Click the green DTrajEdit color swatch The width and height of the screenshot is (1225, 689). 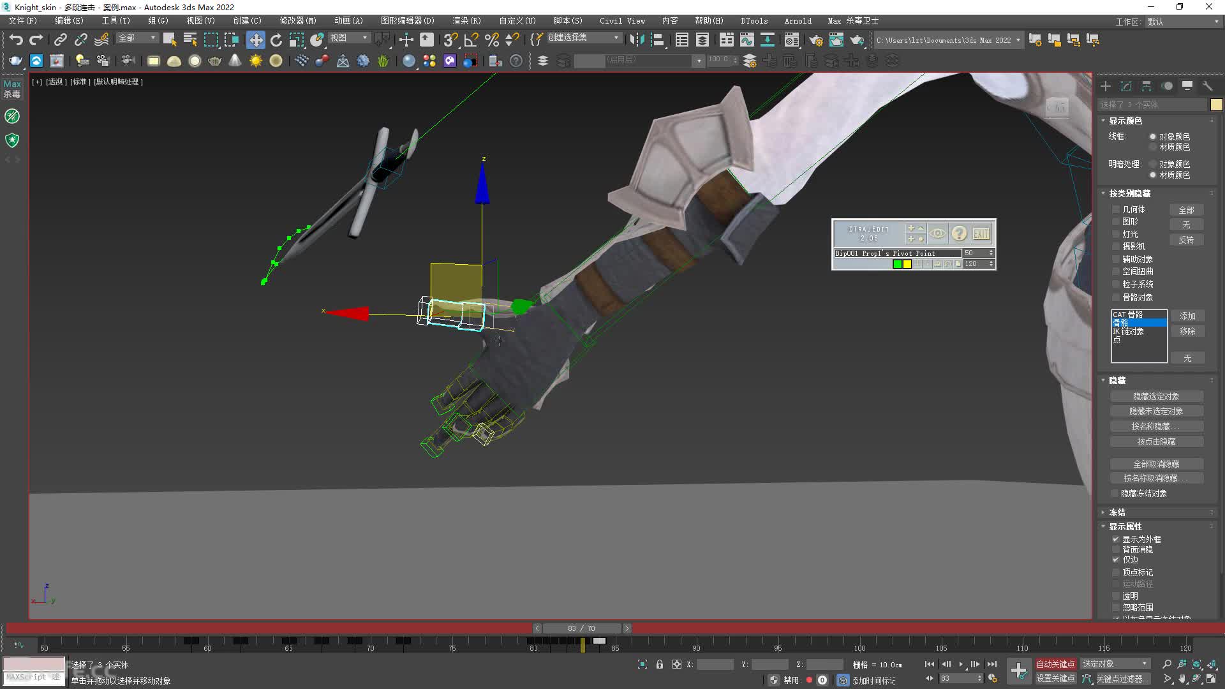tap(898, 264)
